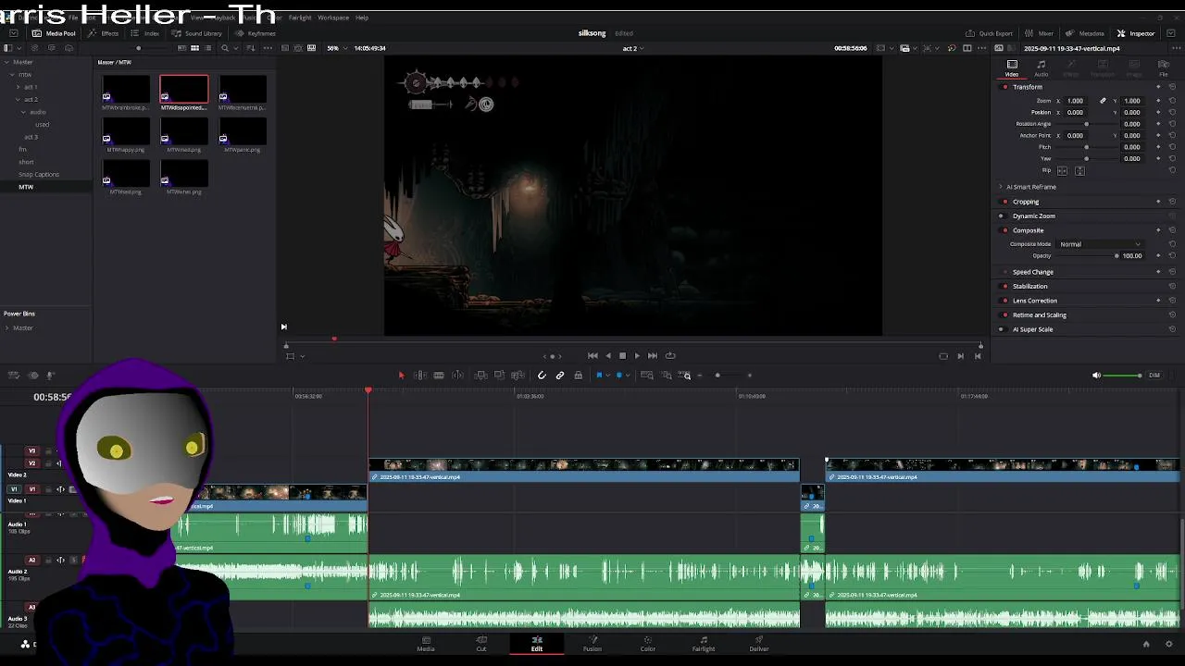The height and width of the screenshot is (666, 1185).
Task: Add a keyframe for Opacity
Action: pos(1158,255)
